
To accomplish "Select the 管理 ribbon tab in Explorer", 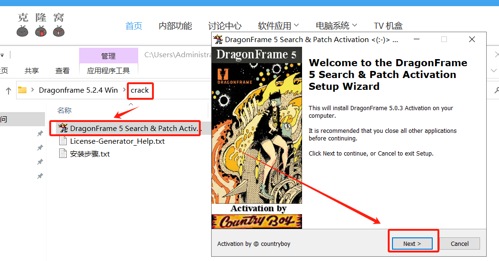I will tap(108, 56).
